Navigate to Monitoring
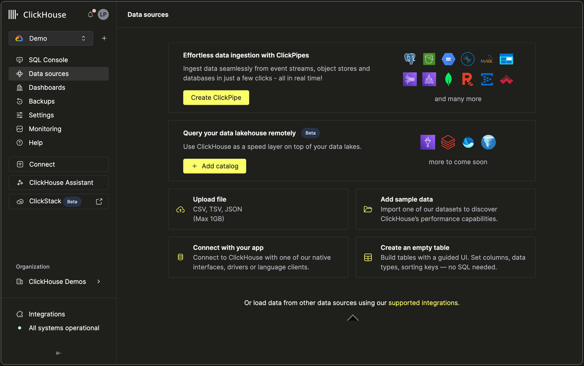584x366 pixels. click(58, 129)
